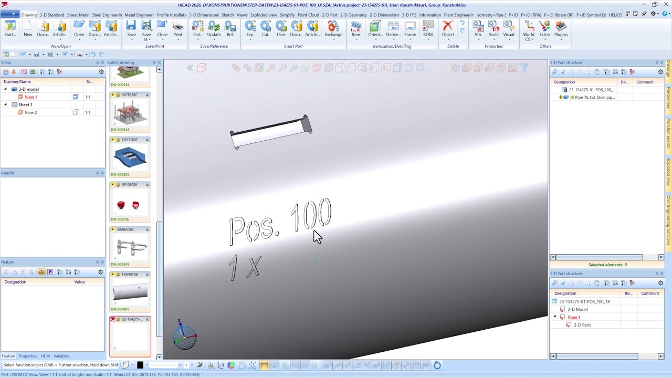Collapse View 1 in 2-D Part structure
Viewport: 672px width, 378px height.
coord(555,317)
